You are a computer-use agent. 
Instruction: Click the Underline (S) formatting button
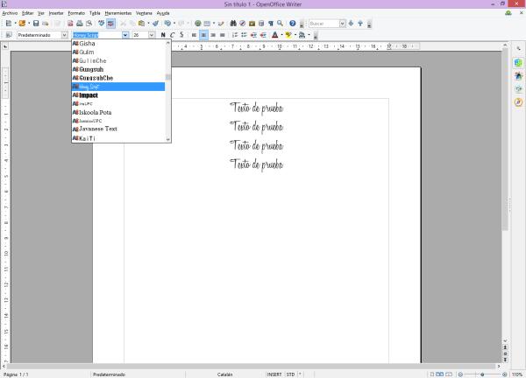tap(181, 35)
